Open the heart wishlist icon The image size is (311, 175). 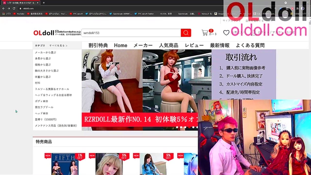pos(226,33)
